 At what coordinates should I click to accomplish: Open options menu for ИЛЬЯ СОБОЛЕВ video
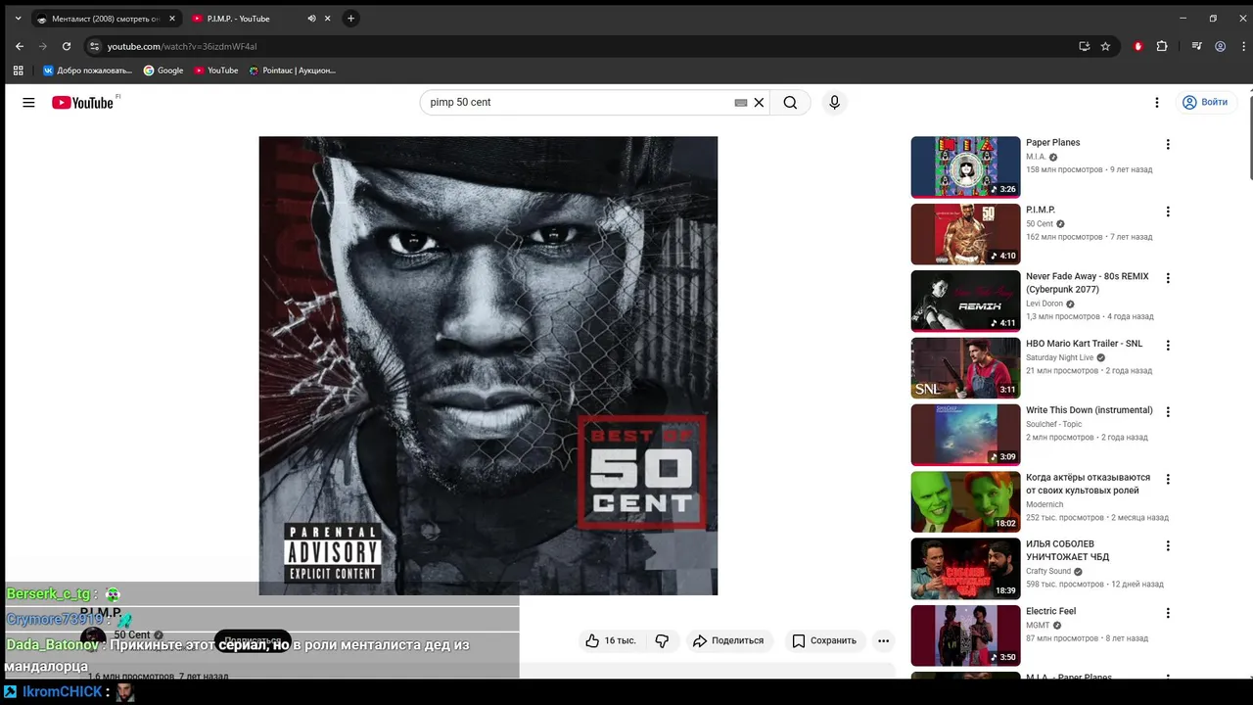point(1167,546)
